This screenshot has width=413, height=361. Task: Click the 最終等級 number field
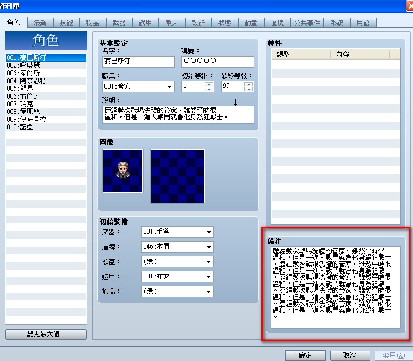pyautogui.click(x=233, y=86)
